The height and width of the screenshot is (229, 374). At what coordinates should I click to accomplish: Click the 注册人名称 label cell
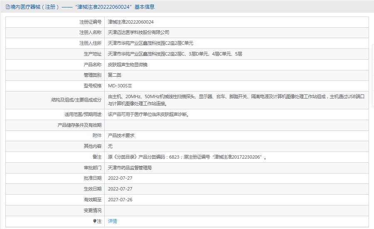click(55, 33)
